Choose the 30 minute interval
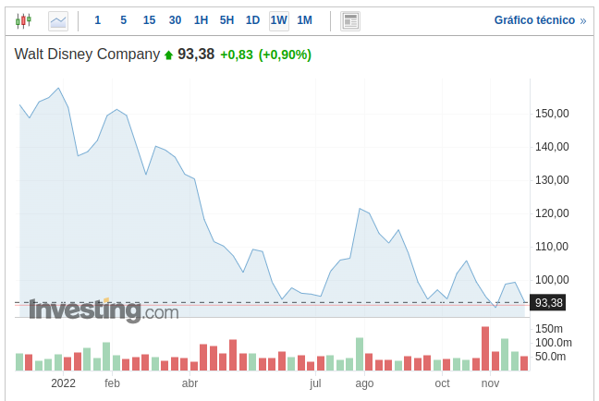The image size is (599, 401). point(175,20)
